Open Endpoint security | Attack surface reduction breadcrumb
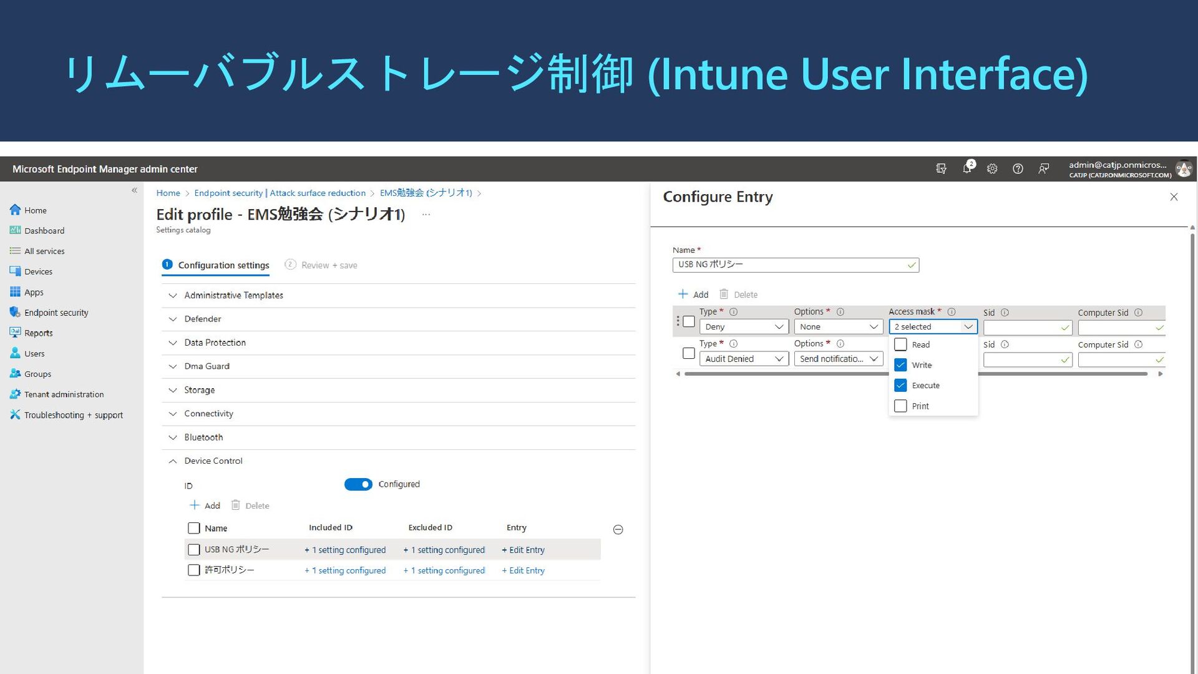 coord(280,193)
